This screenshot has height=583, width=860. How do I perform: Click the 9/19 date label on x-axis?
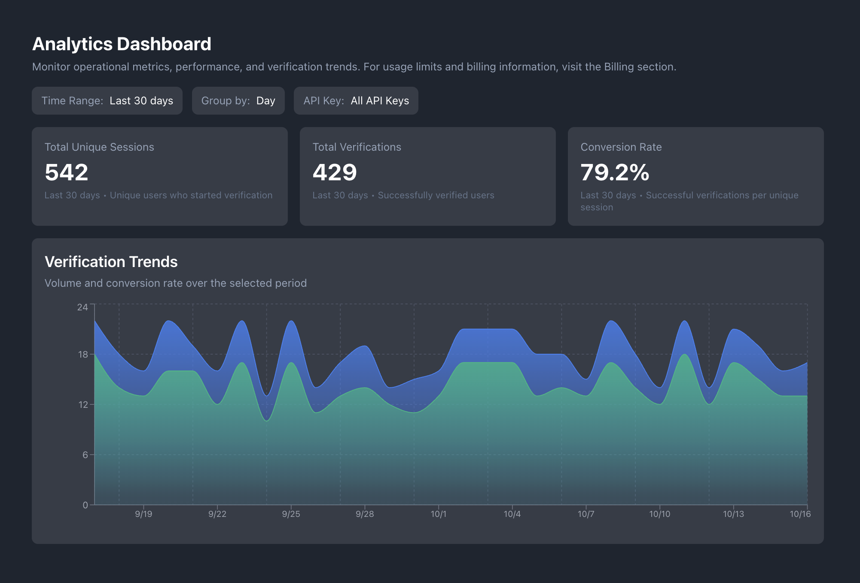143,514
